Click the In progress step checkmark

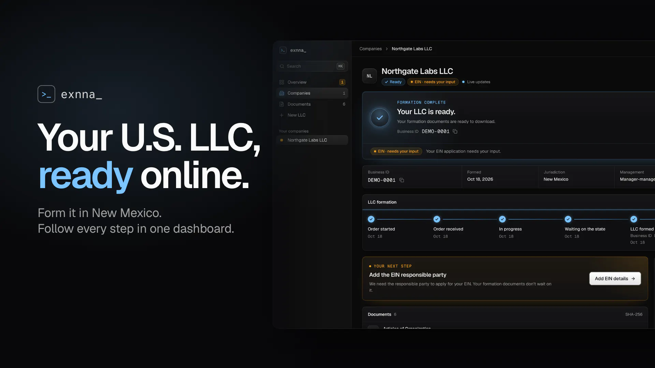pyautogui.click(x=502, y=219)
